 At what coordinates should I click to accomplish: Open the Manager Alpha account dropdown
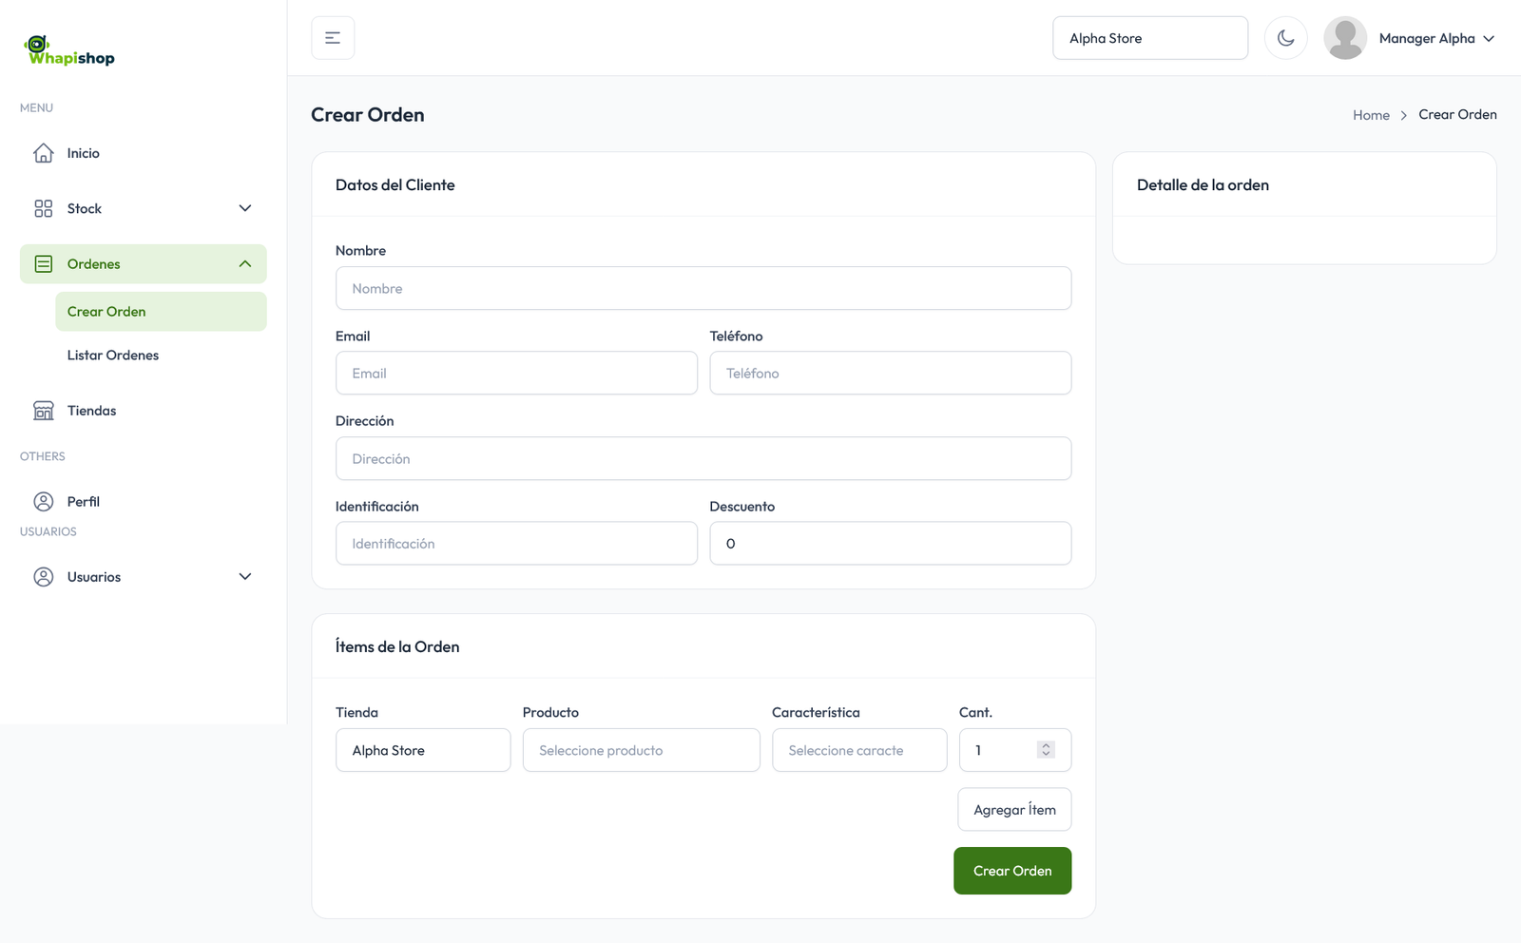click(1436, 38)
